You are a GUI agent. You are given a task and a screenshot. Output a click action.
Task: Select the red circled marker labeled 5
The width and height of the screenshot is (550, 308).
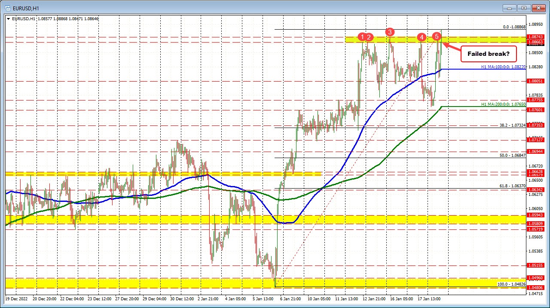click(437, 37)
